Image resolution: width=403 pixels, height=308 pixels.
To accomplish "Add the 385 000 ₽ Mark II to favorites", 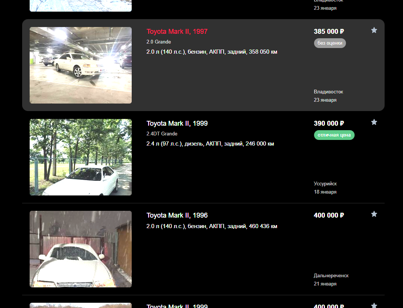I will [374, 30].
